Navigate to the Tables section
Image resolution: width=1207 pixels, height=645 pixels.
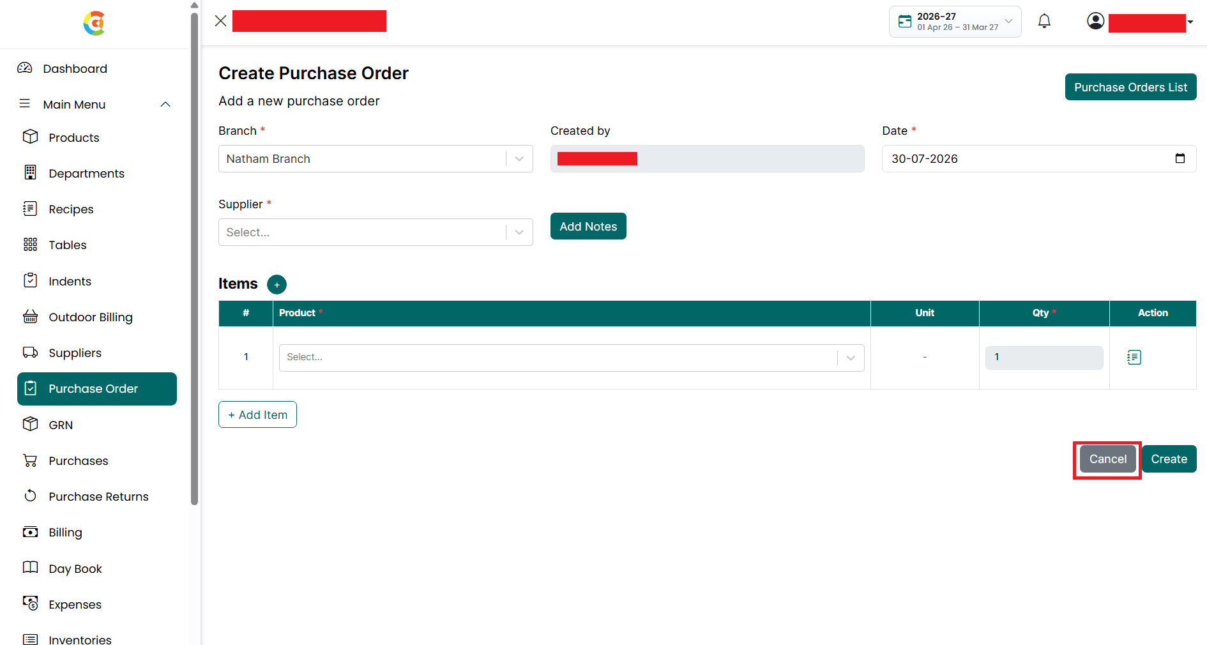[67, 245]
